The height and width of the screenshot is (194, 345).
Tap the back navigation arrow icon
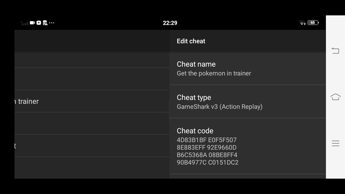[335, 51]
